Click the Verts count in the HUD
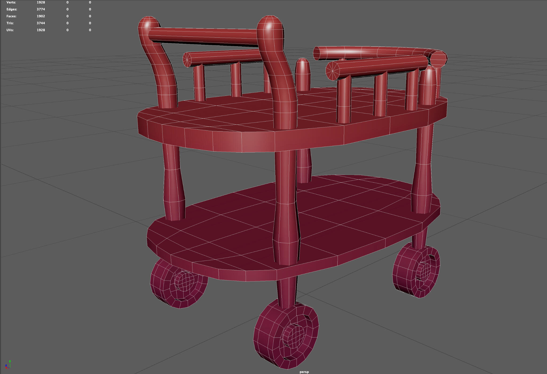 point(41,2)
